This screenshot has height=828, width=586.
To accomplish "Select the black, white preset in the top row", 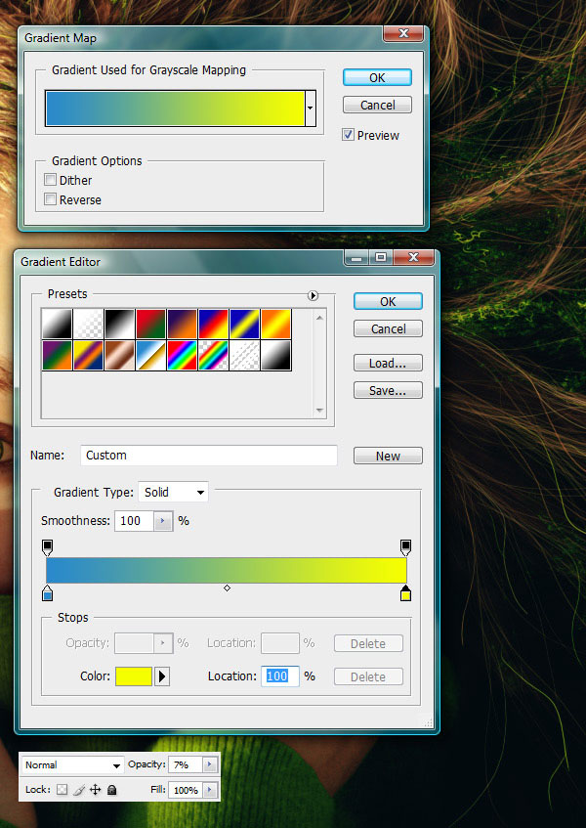I will coord(119,324).
